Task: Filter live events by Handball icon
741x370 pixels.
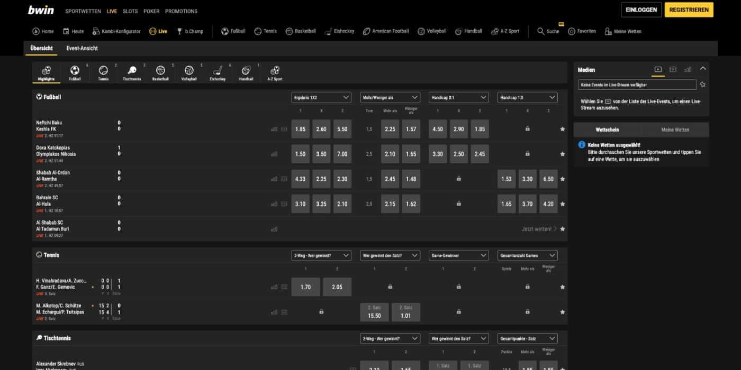Action: click(246, 73)
